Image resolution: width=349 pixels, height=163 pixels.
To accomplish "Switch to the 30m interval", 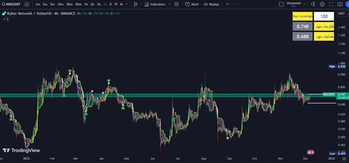I will tap(69, 4).
